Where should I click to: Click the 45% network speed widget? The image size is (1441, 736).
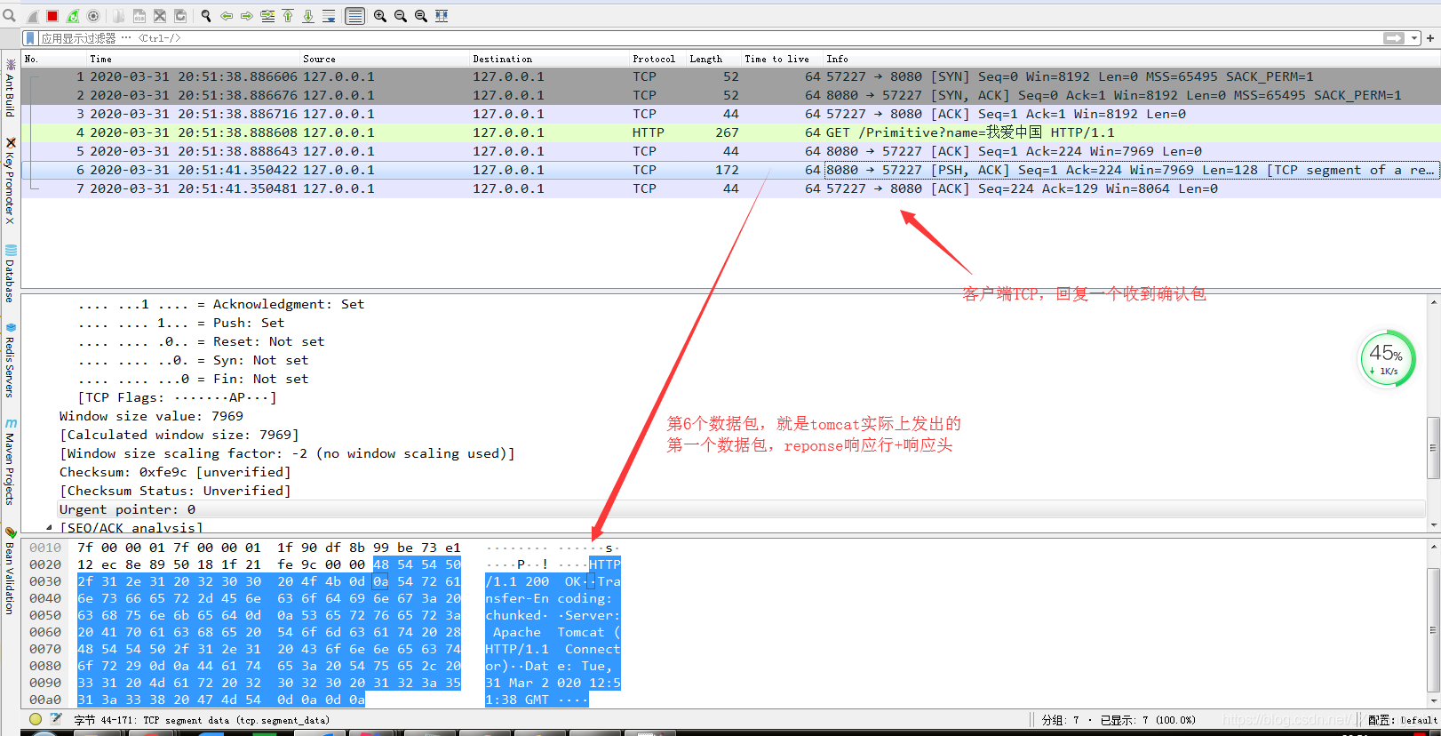point(1387,359)
